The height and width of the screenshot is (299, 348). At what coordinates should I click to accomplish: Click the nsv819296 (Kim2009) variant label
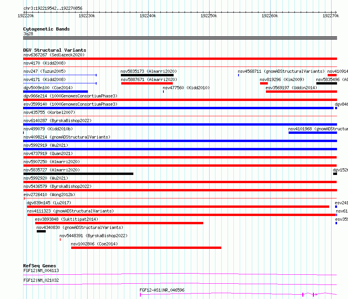(x=282, y=79)
